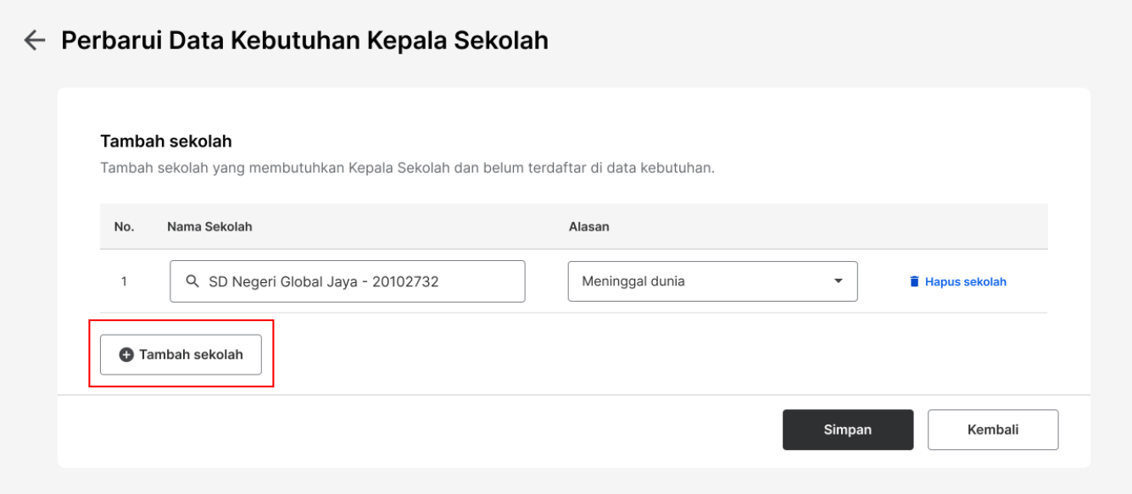Focus the SD Negeri Global Jaya search field

pos(348,281)
